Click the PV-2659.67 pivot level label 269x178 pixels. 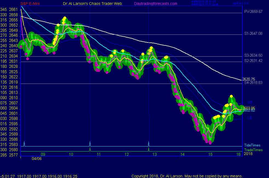click(x=253, y=12)
